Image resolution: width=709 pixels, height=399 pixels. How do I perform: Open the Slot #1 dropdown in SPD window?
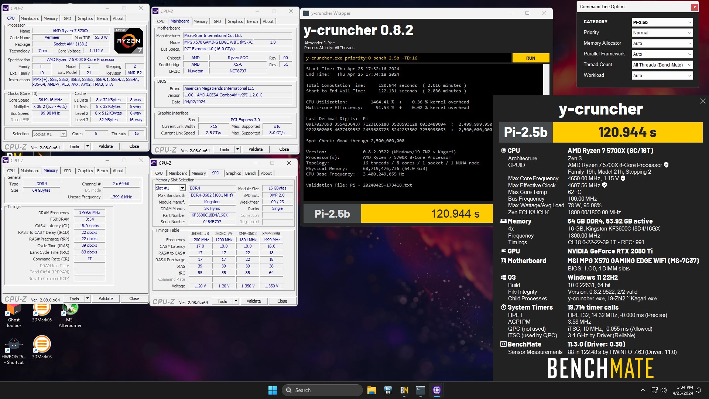point(170,188)
